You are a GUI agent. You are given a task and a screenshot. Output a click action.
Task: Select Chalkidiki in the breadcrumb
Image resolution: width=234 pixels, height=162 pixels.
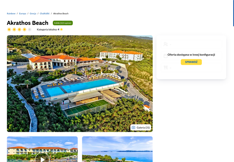click(45, 13)
